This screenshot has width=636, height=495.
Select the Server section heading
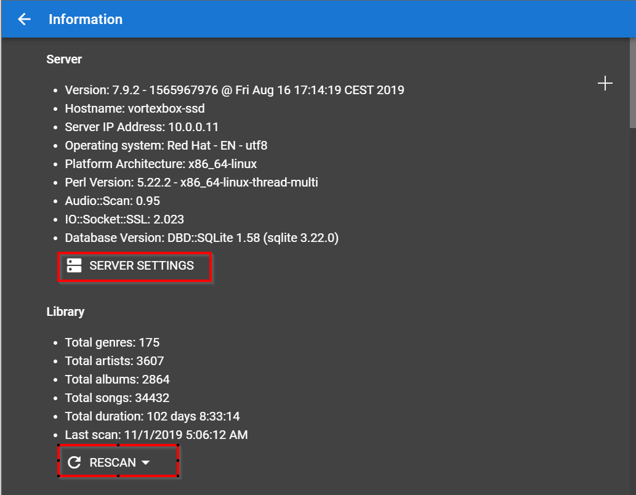tap(64, 59)
